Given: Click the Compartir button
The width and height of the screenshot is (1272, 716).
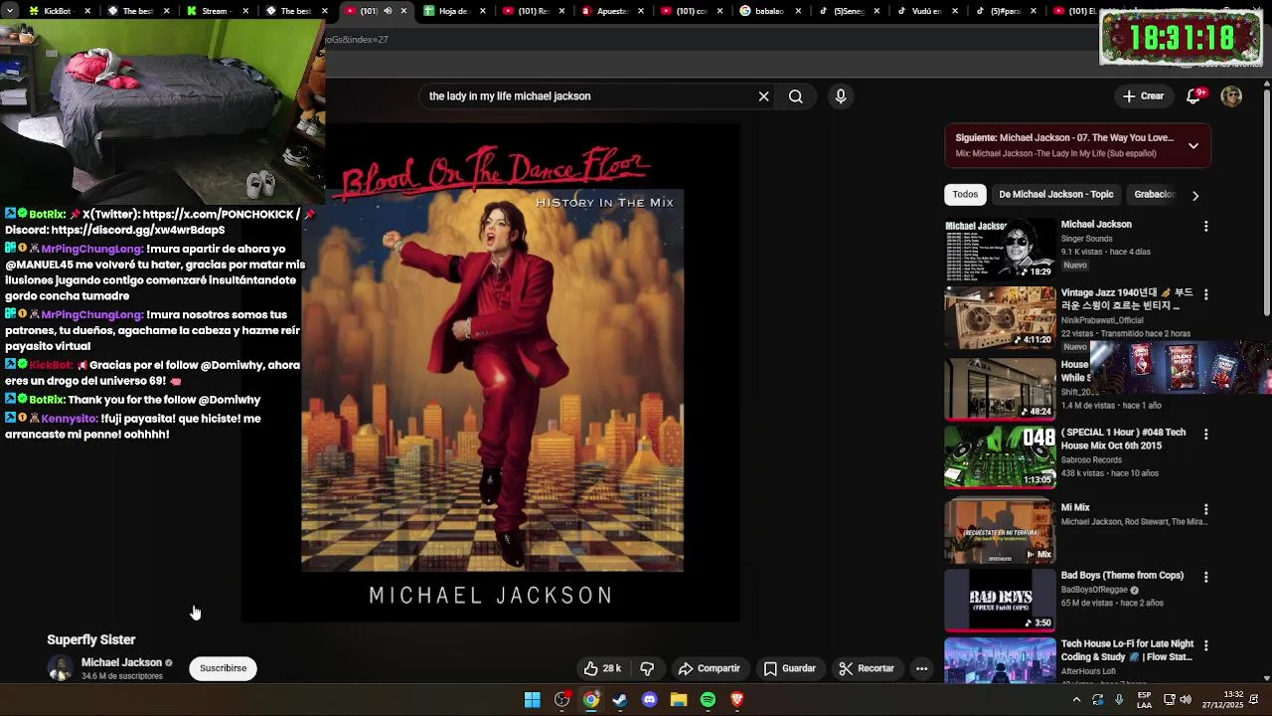Looking at the screenshot, I should click(709, 668).
